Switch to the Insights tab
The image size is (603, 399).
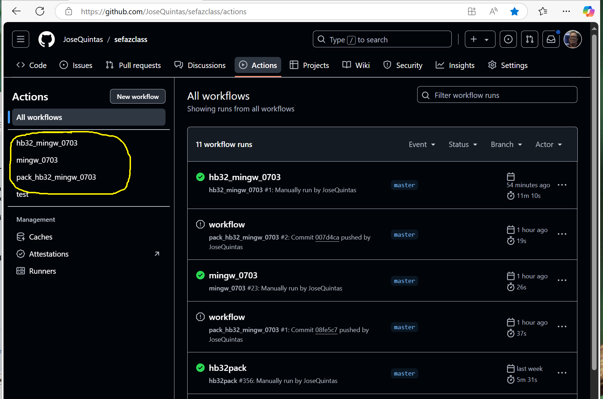pyautogui.click(x=455, y=65)
